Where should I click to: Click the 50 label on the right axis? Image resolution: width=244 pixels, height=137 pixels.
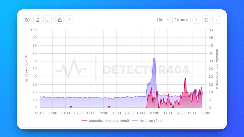[211, 30]
